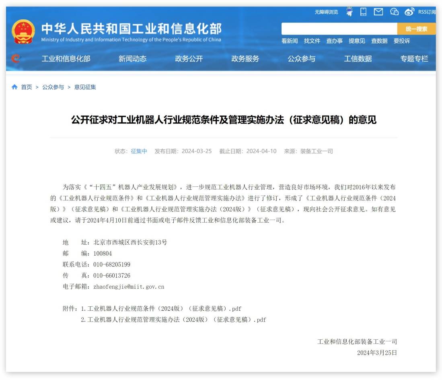Image resolution: width=442 pixels, height=380 pixels.
Task: Open the mobile phone icon in the header
Action: [363, 12]
